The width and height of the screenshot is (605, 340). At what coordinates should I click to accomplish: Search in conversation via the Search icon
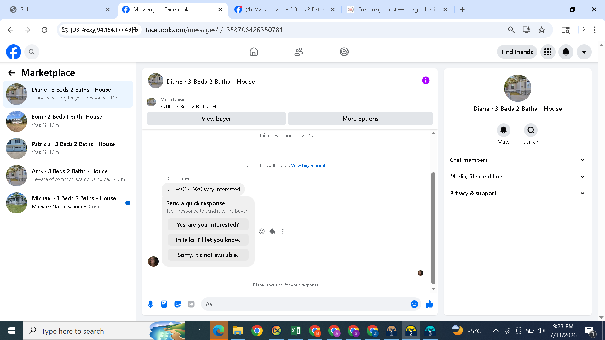coord(531,130)
